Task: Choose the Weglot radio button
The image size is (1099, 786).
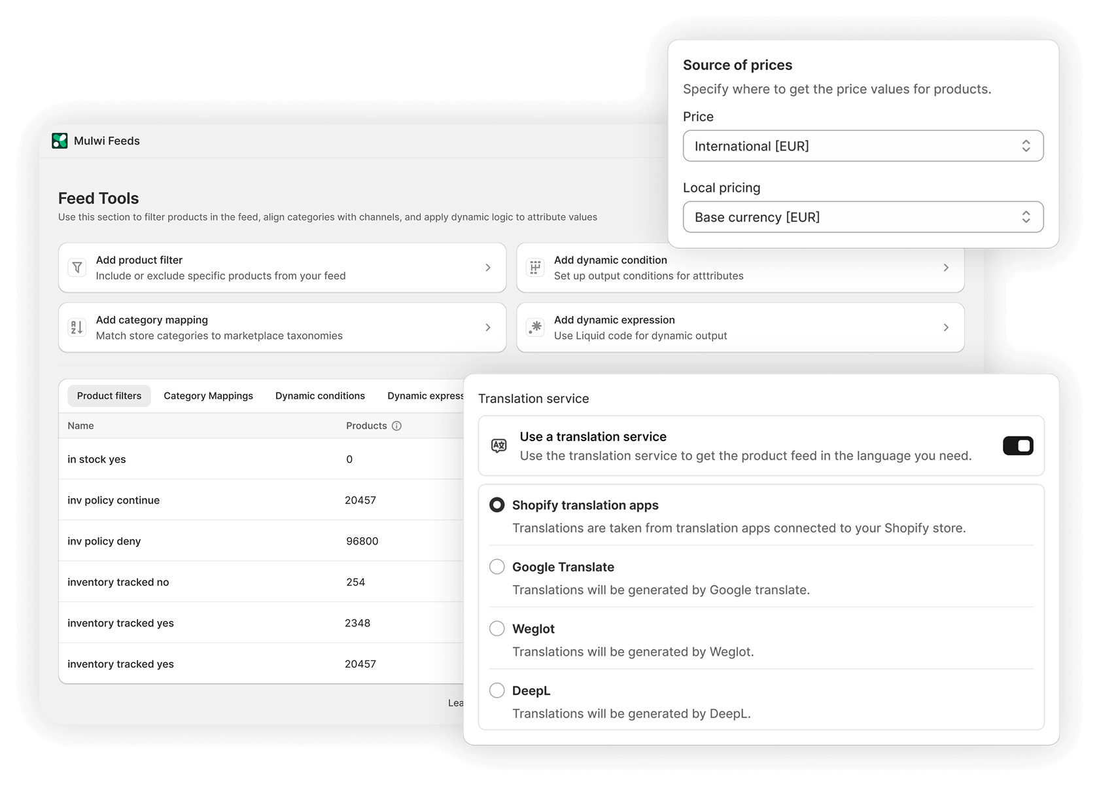Action: 497,629
